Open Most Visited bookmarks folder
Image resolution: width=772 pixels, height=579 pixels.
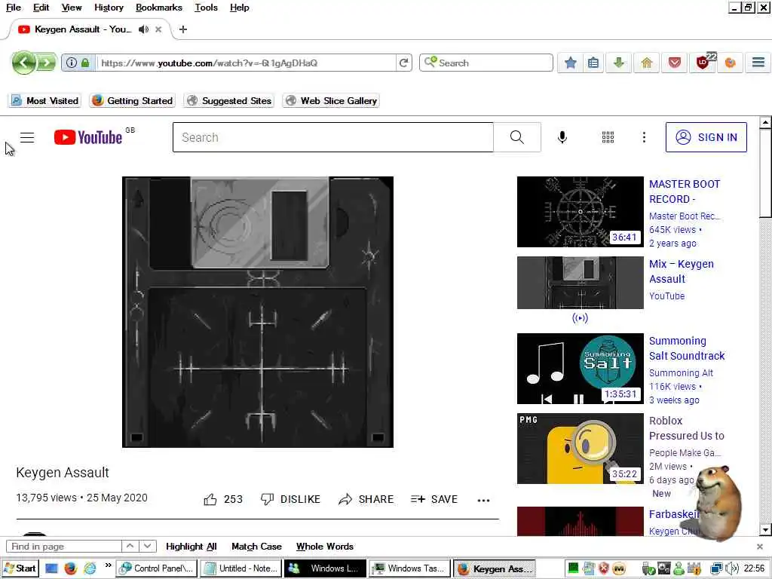click(44, 100)
